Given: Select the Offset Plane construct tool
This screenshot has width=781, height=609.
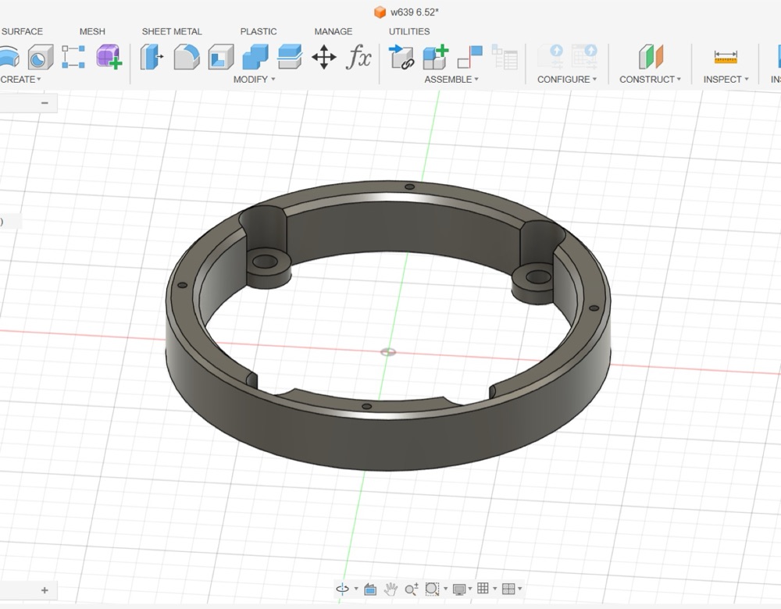Looking at the screenshot, I should coord(651,57).
